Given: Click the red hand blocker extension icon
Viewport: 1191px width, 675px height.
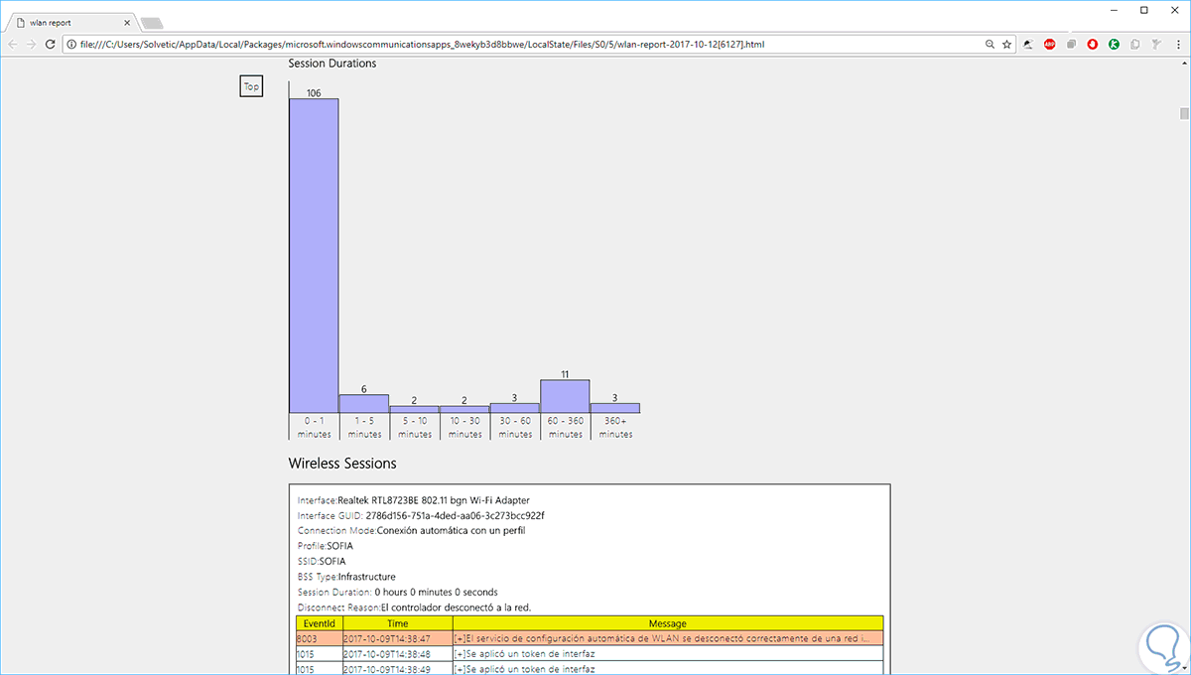Looking at the screenshot, I should [x=1093, y=45].
